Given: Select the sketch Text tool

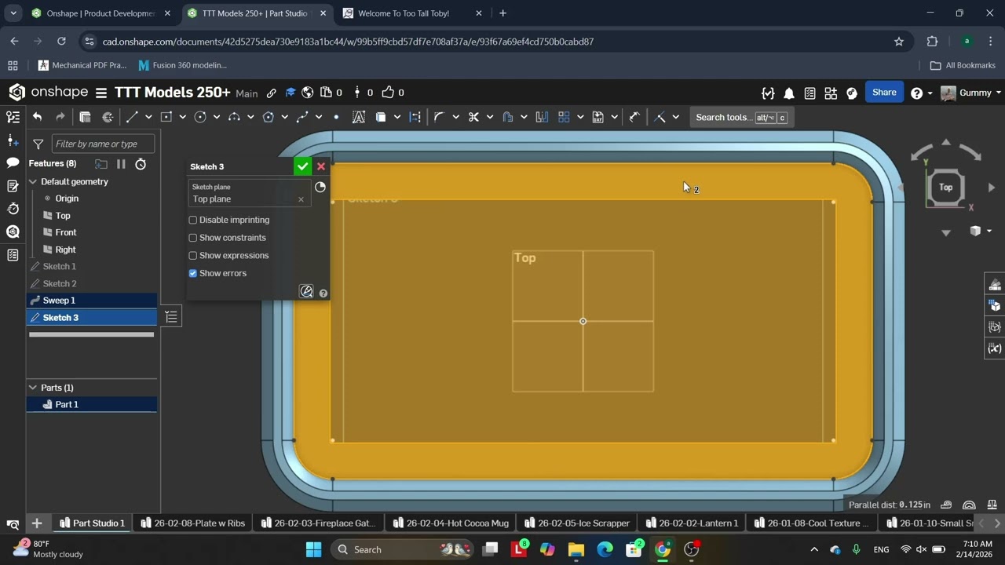Looking at the screenshot, I should tap(359, 117).
